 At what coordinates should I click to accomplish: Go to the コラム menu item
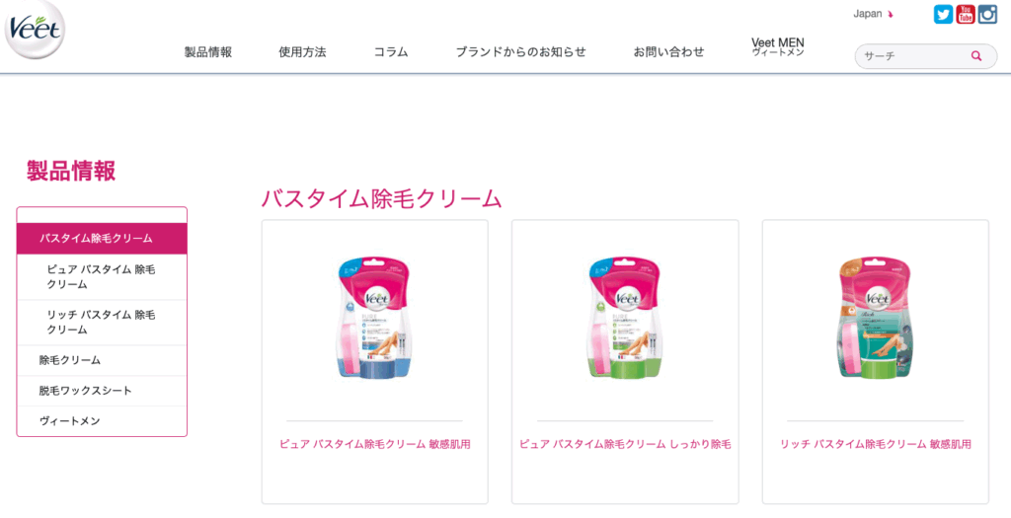[x=391, y=52]
